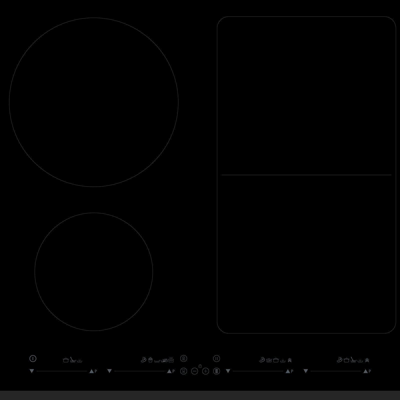Select the far-right steak grilling icon

tap(339, 360)
